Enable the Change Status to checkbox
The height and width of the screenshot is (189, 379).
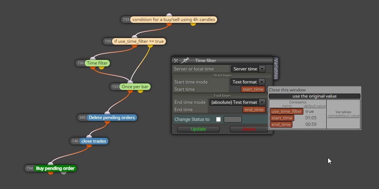219,119
